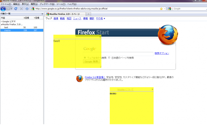The width and height of the screenshot is (207, 125).
Task: Collapse the Mozilla Firefox スタ... tree node
Action: click(1, 25)
